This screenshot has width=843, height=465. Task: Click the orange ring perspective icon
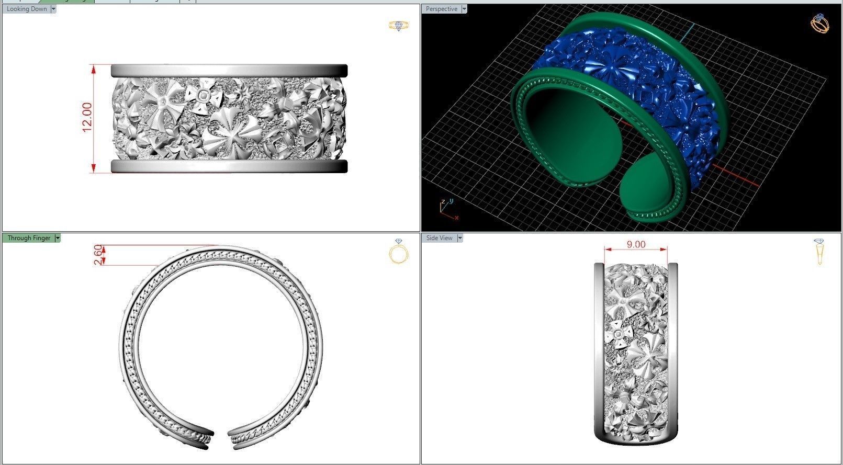pyautogui.click(x=820, y=23)
